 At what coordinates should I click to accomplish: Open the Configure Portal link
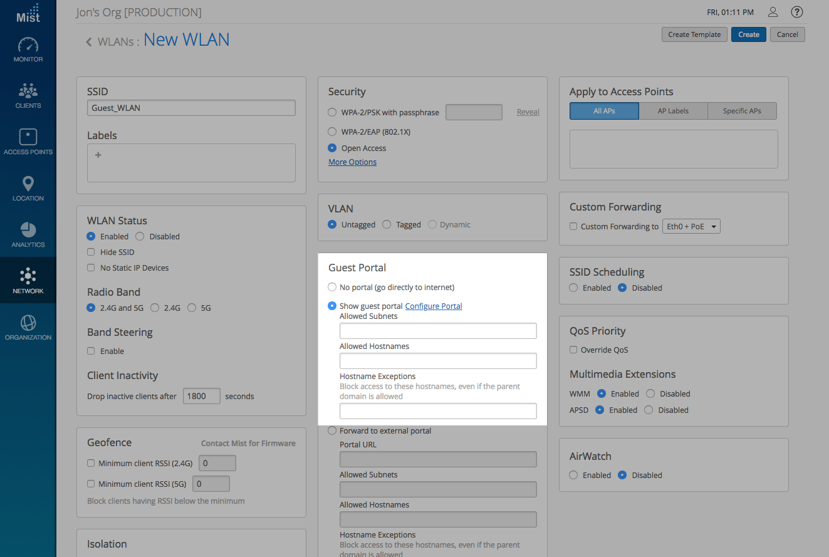coord(434,306)
